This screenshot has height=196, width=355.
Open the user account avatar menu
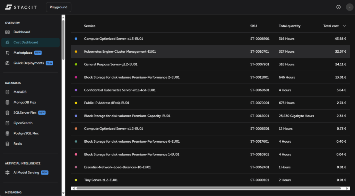[349, 7]
